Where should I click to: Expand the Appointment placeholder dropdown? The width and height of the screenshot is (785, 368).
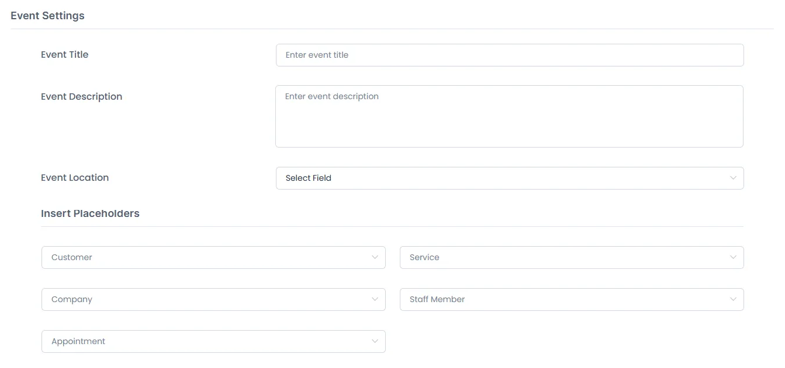coord(213,341)
